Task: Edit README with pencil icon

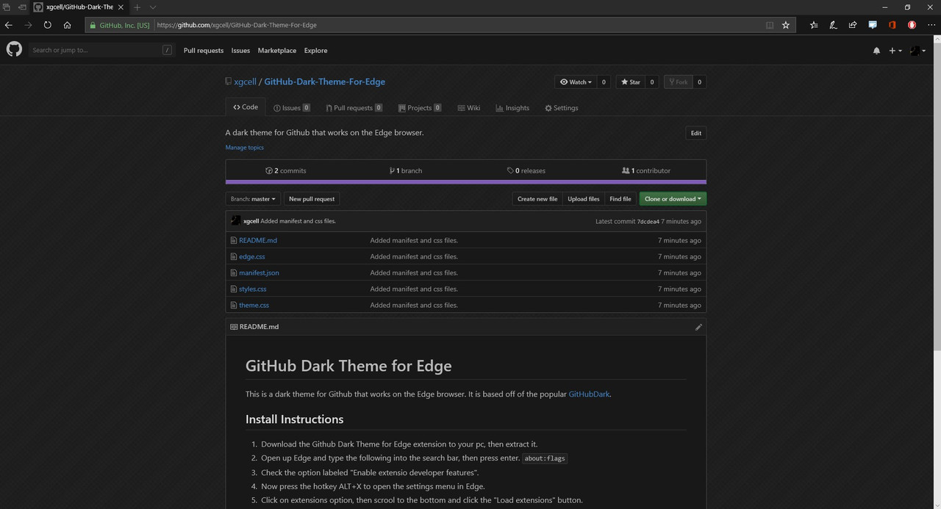Action: point(698,327)
